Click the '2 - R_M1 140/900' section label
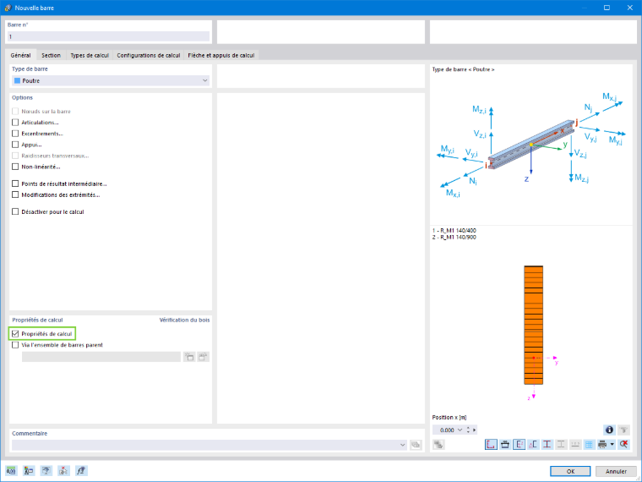Image resolution: width=642 pixels, height=482 pixels. (454, 237)
